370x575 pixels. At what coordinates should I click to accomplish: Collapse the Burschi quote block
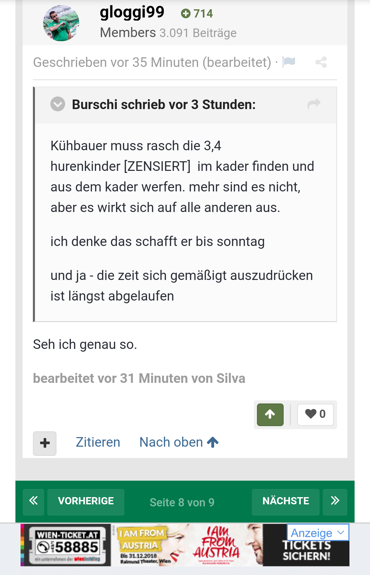(58, 104)
